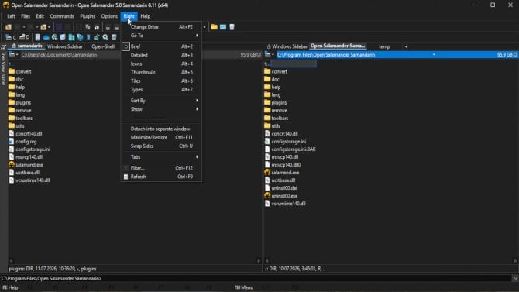519x292 pixels.
Task: Click the magnifier Find icon in drive bar
Action: point(105,37)
